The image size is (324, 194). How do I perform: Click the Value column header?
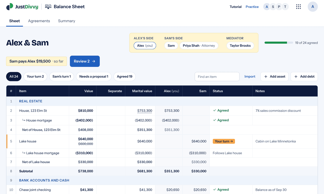[83, 91]
